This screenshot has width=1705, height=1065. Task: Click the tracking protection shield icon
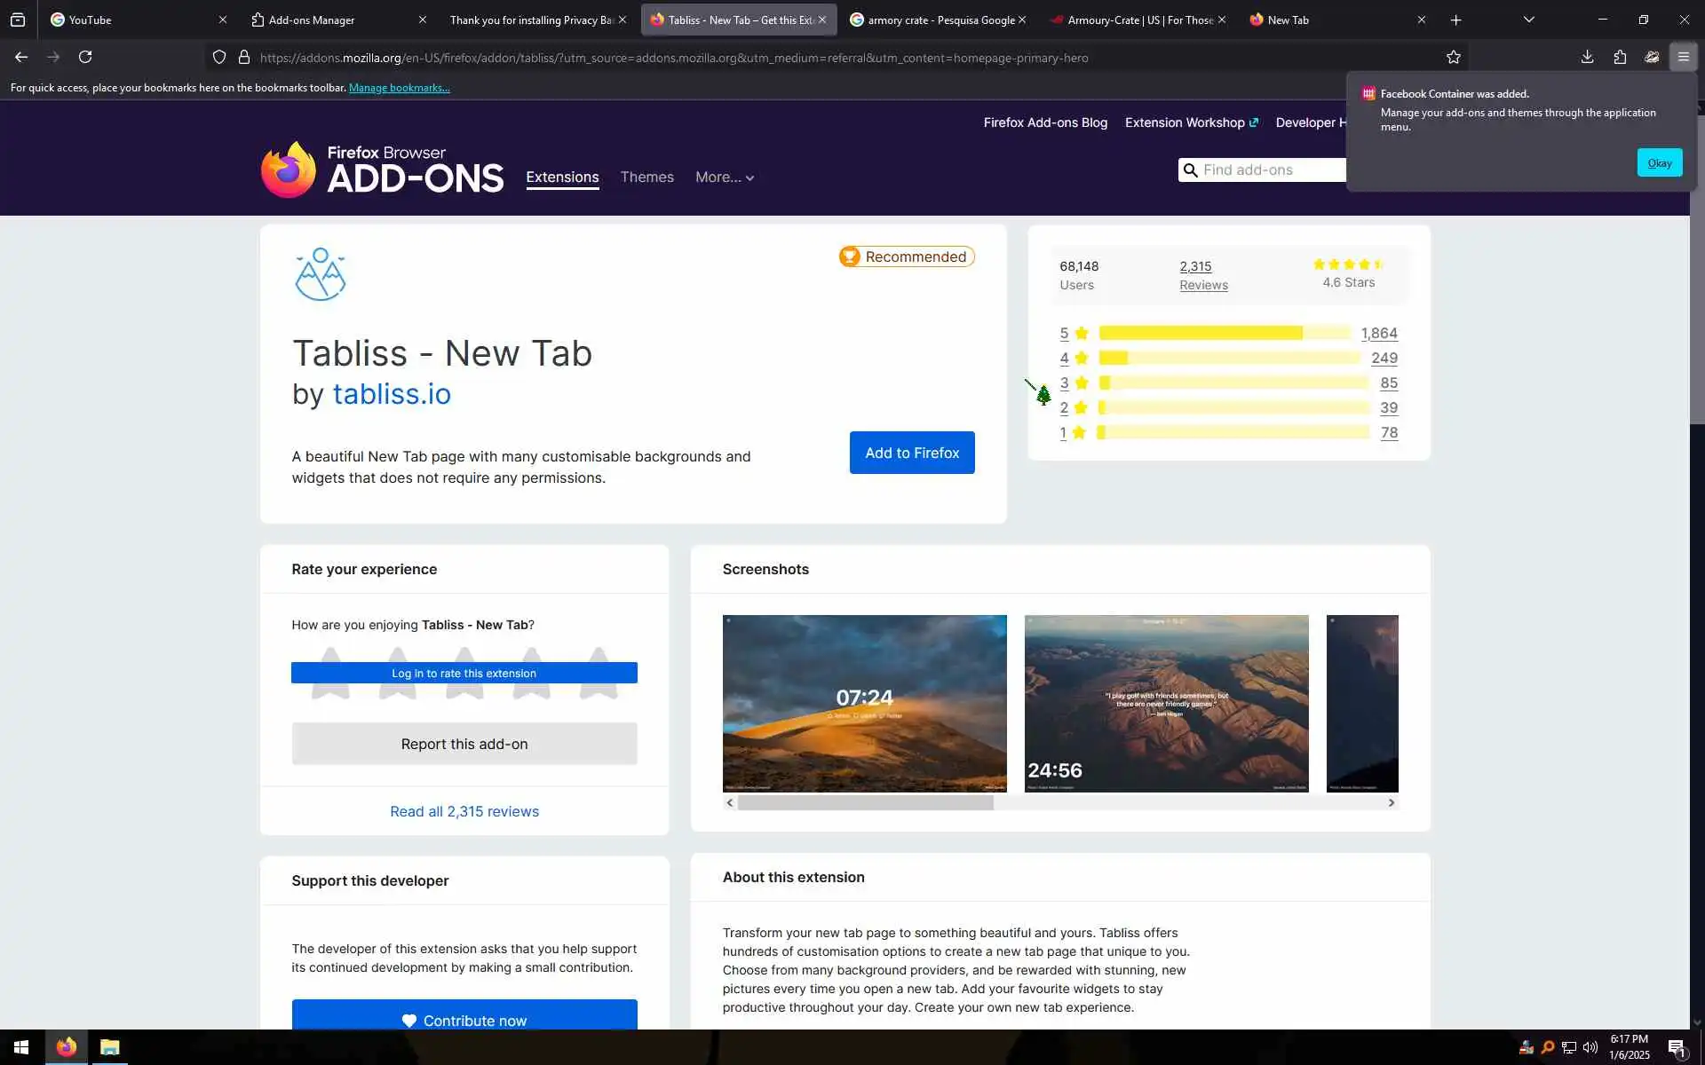click(219, 58)
